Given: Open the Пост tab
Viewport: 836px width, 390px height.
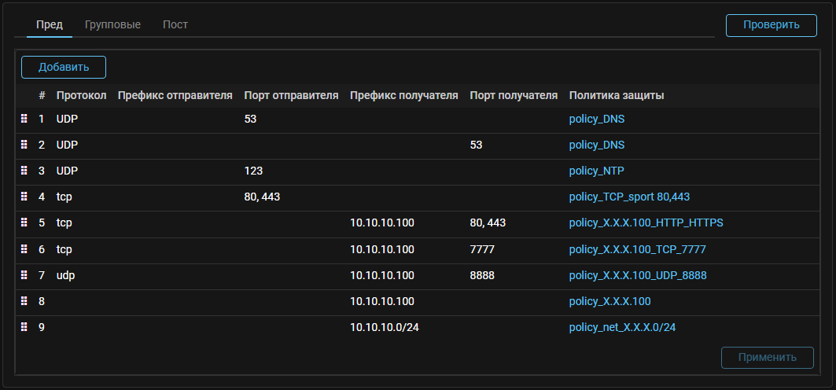Looking at the screenshot, I should pyautogui.click(x=175, y=24).
